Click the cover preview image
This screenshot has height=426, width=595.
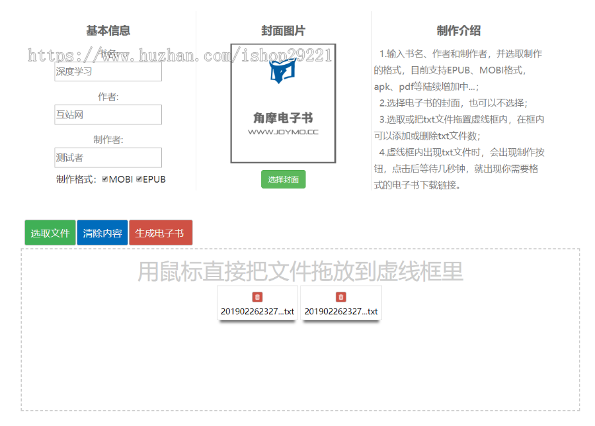tap(283, 103)
